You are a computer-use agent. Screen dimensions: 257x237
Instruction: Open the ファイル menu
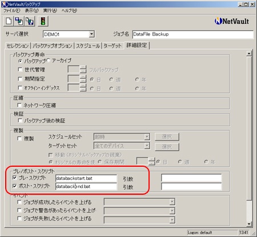pyautogui.click(x=12, y=11)
